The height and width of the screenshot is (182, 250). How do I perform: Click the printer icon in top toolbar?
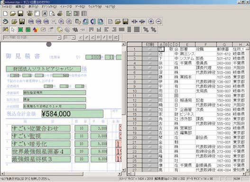(60, 13)
